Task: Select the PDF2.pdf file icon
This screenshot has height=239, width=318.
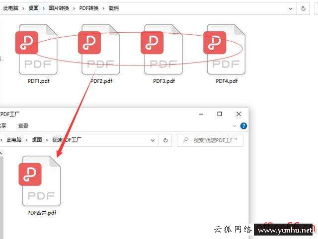Action: pyautogui.click(x=99, y=49)
